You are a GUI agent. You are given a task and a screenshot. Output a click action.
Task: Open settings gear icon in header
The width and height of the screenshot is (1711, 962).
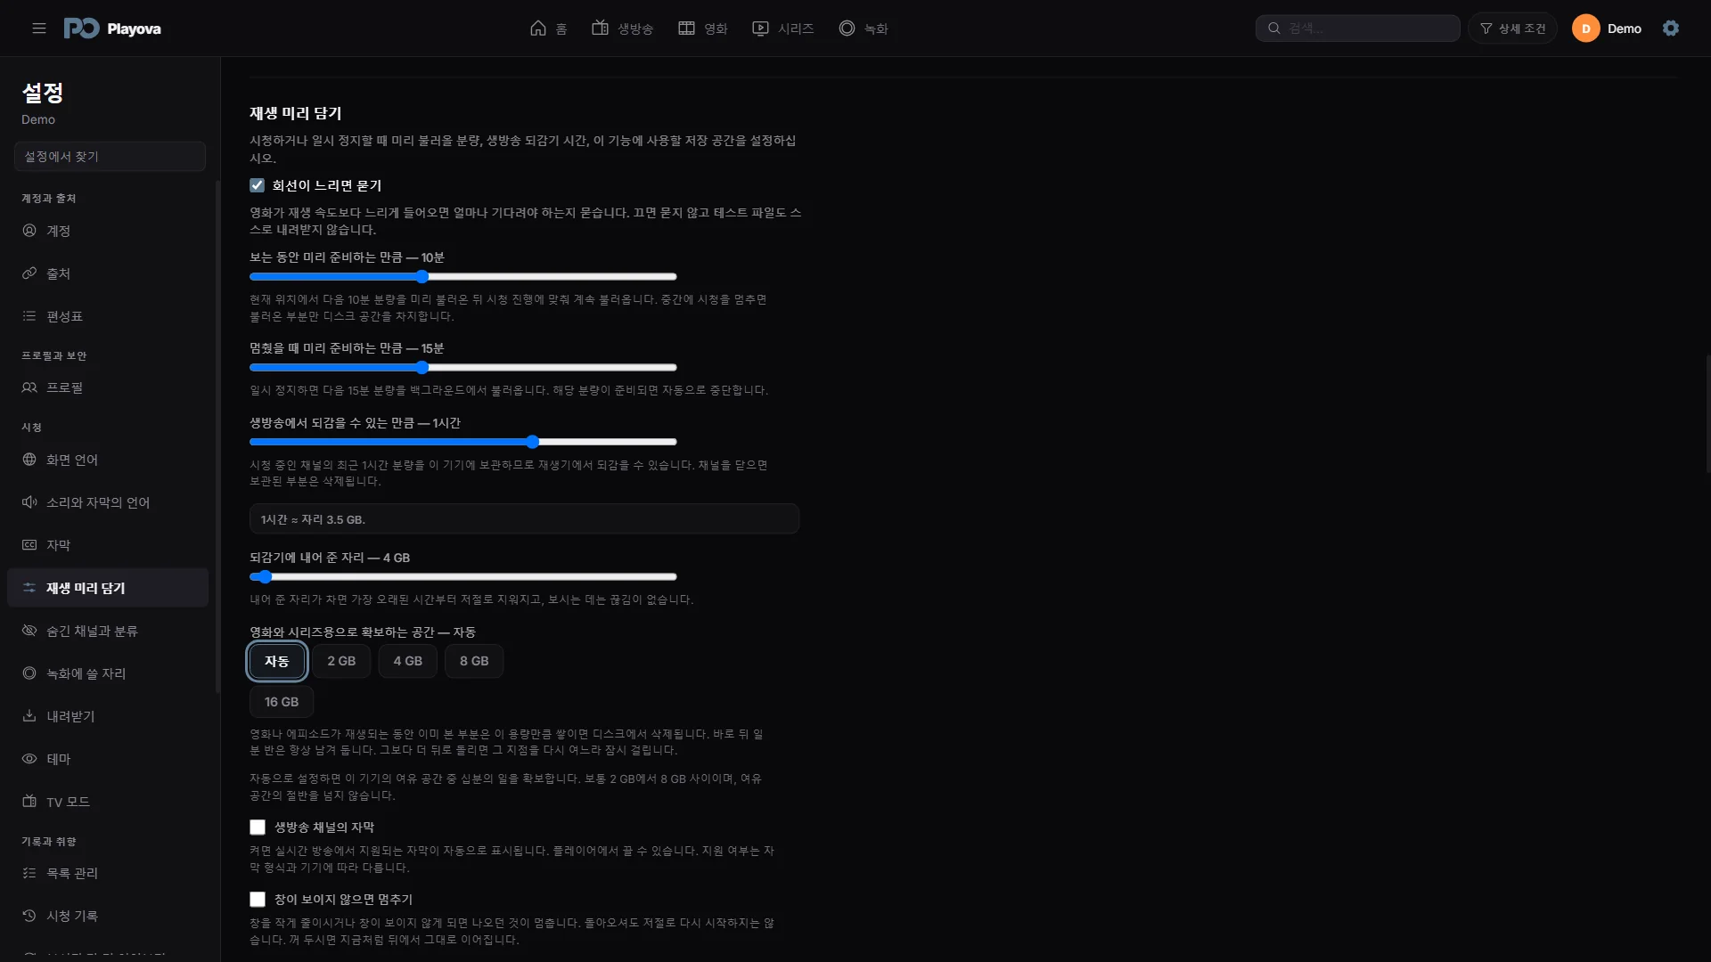(x=1671, y=29)
